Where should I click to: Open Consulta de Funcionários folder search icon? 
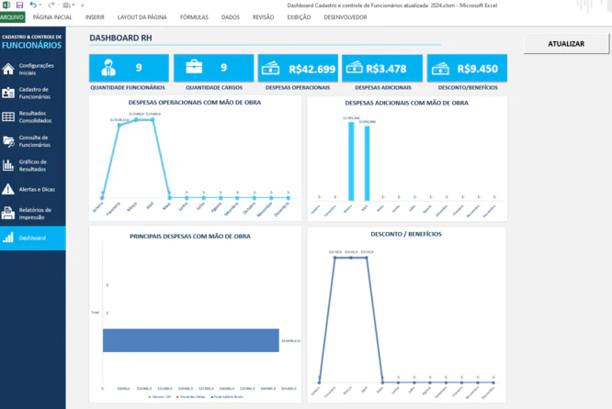[8, 141]
